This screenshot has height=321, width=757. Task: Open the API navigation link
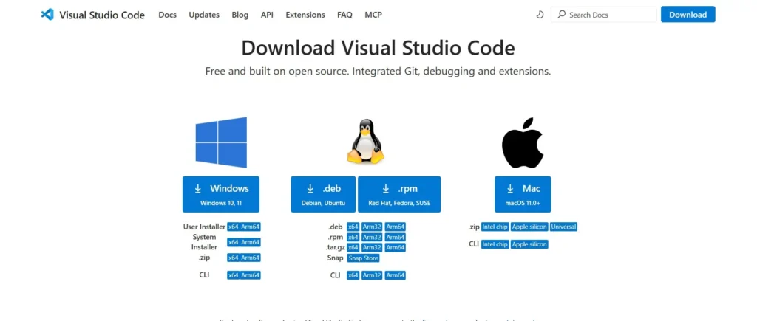pyautogui.click(x=267, y=15)
